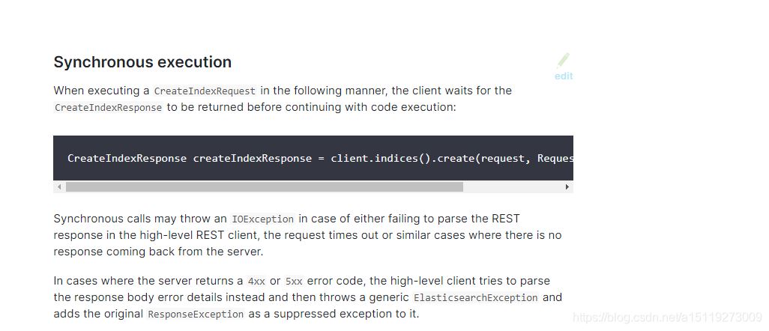Open the 'edit' link beside the heading
This screenshot has width=769, height=331.
click(564, 76)
